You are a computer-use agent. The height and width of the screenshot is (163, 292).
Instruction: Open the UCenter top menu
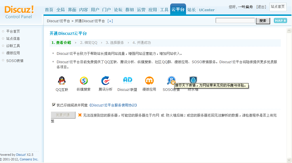[207, 10]
